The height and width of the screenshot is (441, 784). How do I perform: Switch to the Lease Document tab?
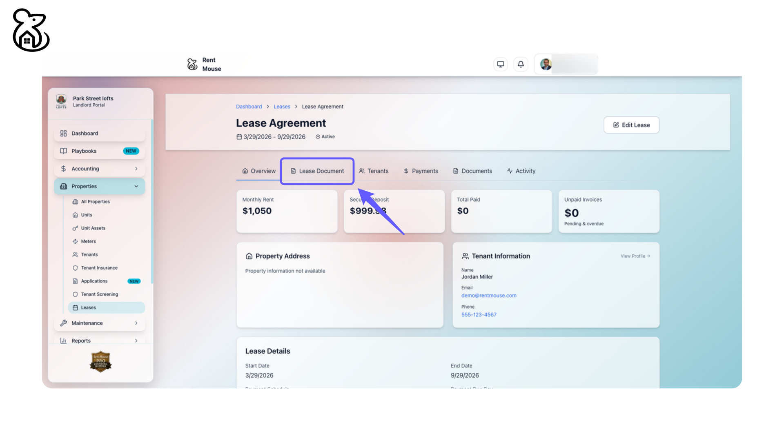pos(317,171)
